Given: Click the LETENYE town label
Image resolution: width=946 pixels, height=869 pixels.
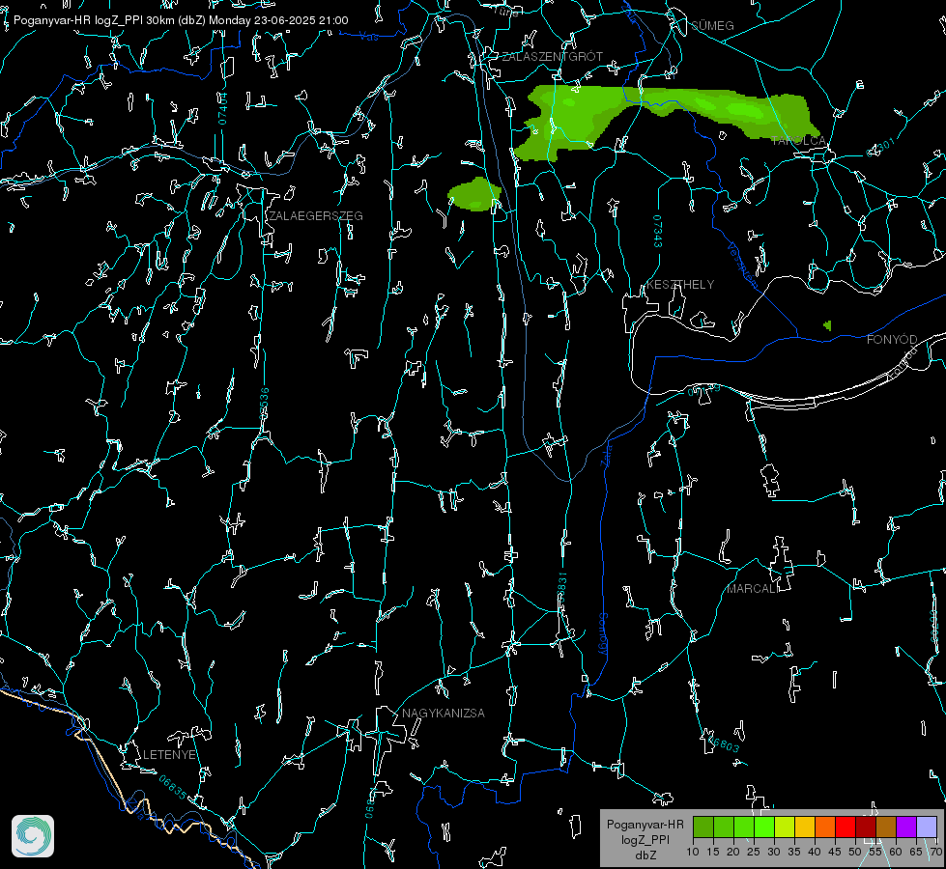Looking at the screenshot, I should [169, 755].
